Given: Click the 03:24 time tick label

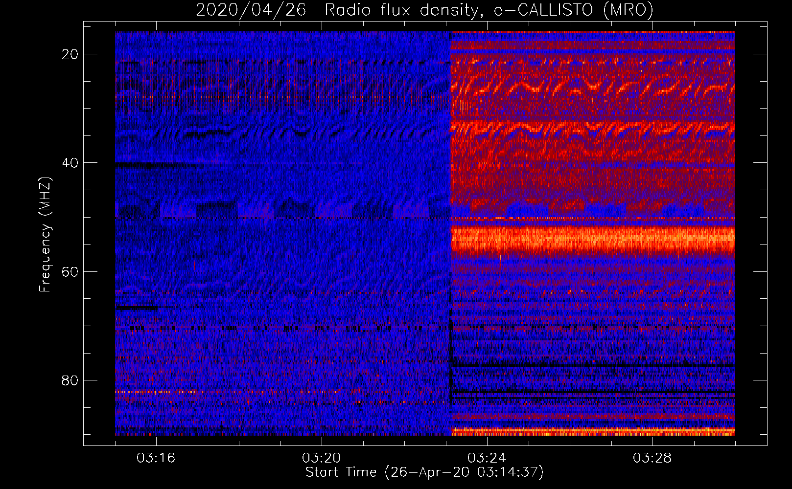Looking at the screenshot, I should coord(487,458).
